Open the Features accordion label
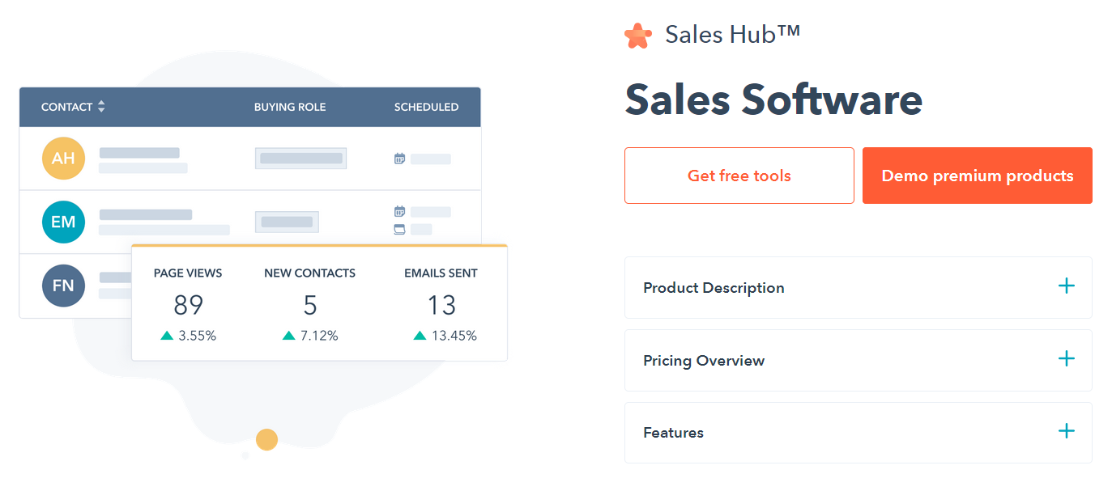Screen dimensions: 1112x491 (x=673, y=433)
